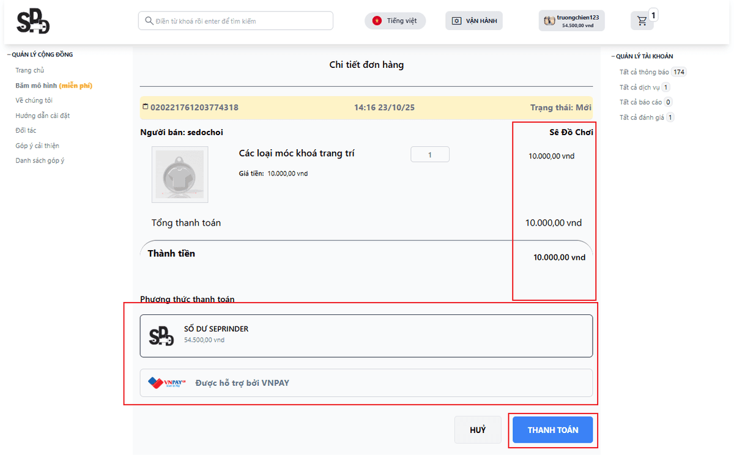Open the shopping cart icon
The image size is (734, 466).
[642, 21]
